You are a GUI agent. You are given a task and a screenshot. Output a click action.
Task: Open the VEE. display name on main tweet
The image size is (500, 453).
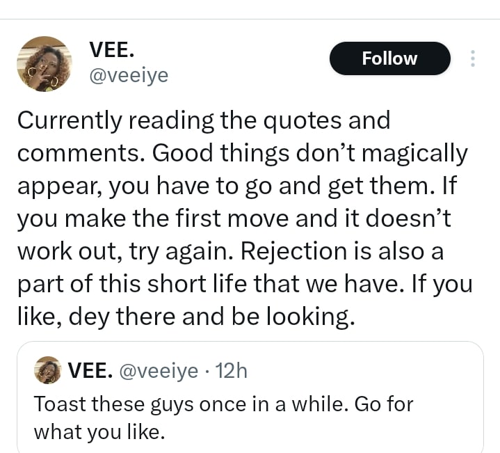112,49
